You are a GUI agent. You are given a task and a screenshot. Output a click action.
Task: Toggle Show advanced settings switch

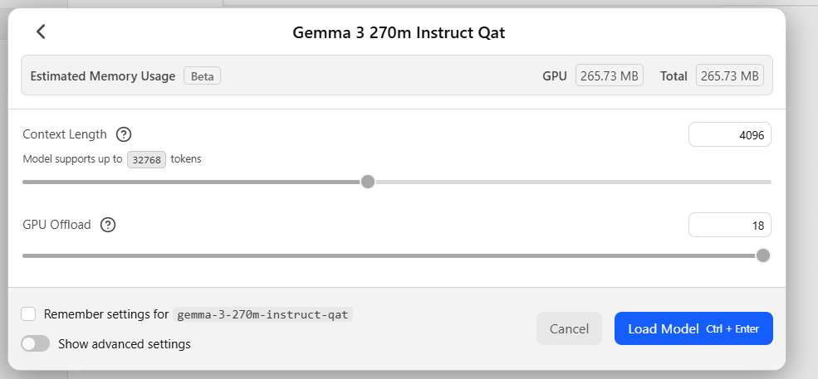[x=36, y=343]
